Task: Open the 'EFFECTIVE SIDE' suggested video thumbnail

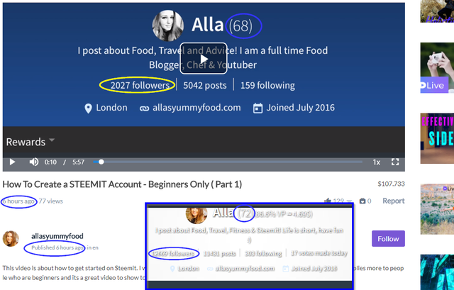Action: pyautogui.click(x=437, y=138)
